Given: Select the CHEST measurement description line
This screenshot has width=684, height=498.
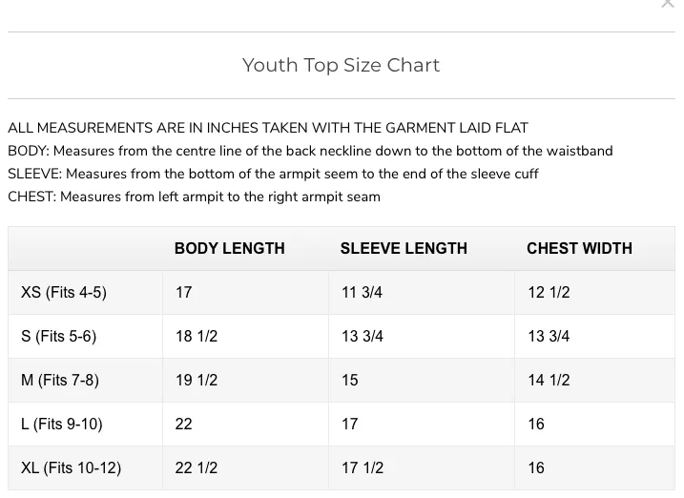Looking at the screenshot, I should [194, 197].
